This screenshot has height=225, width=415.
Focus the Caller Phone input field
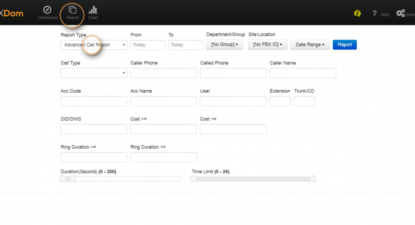163,73
